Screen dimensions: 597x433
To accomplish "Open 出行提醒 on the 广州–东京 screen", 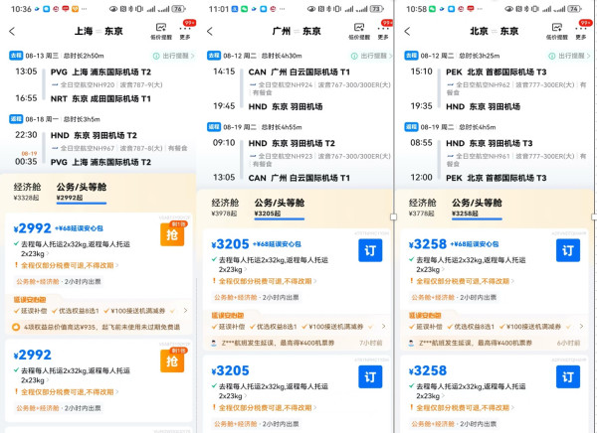I will (x=371, y=56).
